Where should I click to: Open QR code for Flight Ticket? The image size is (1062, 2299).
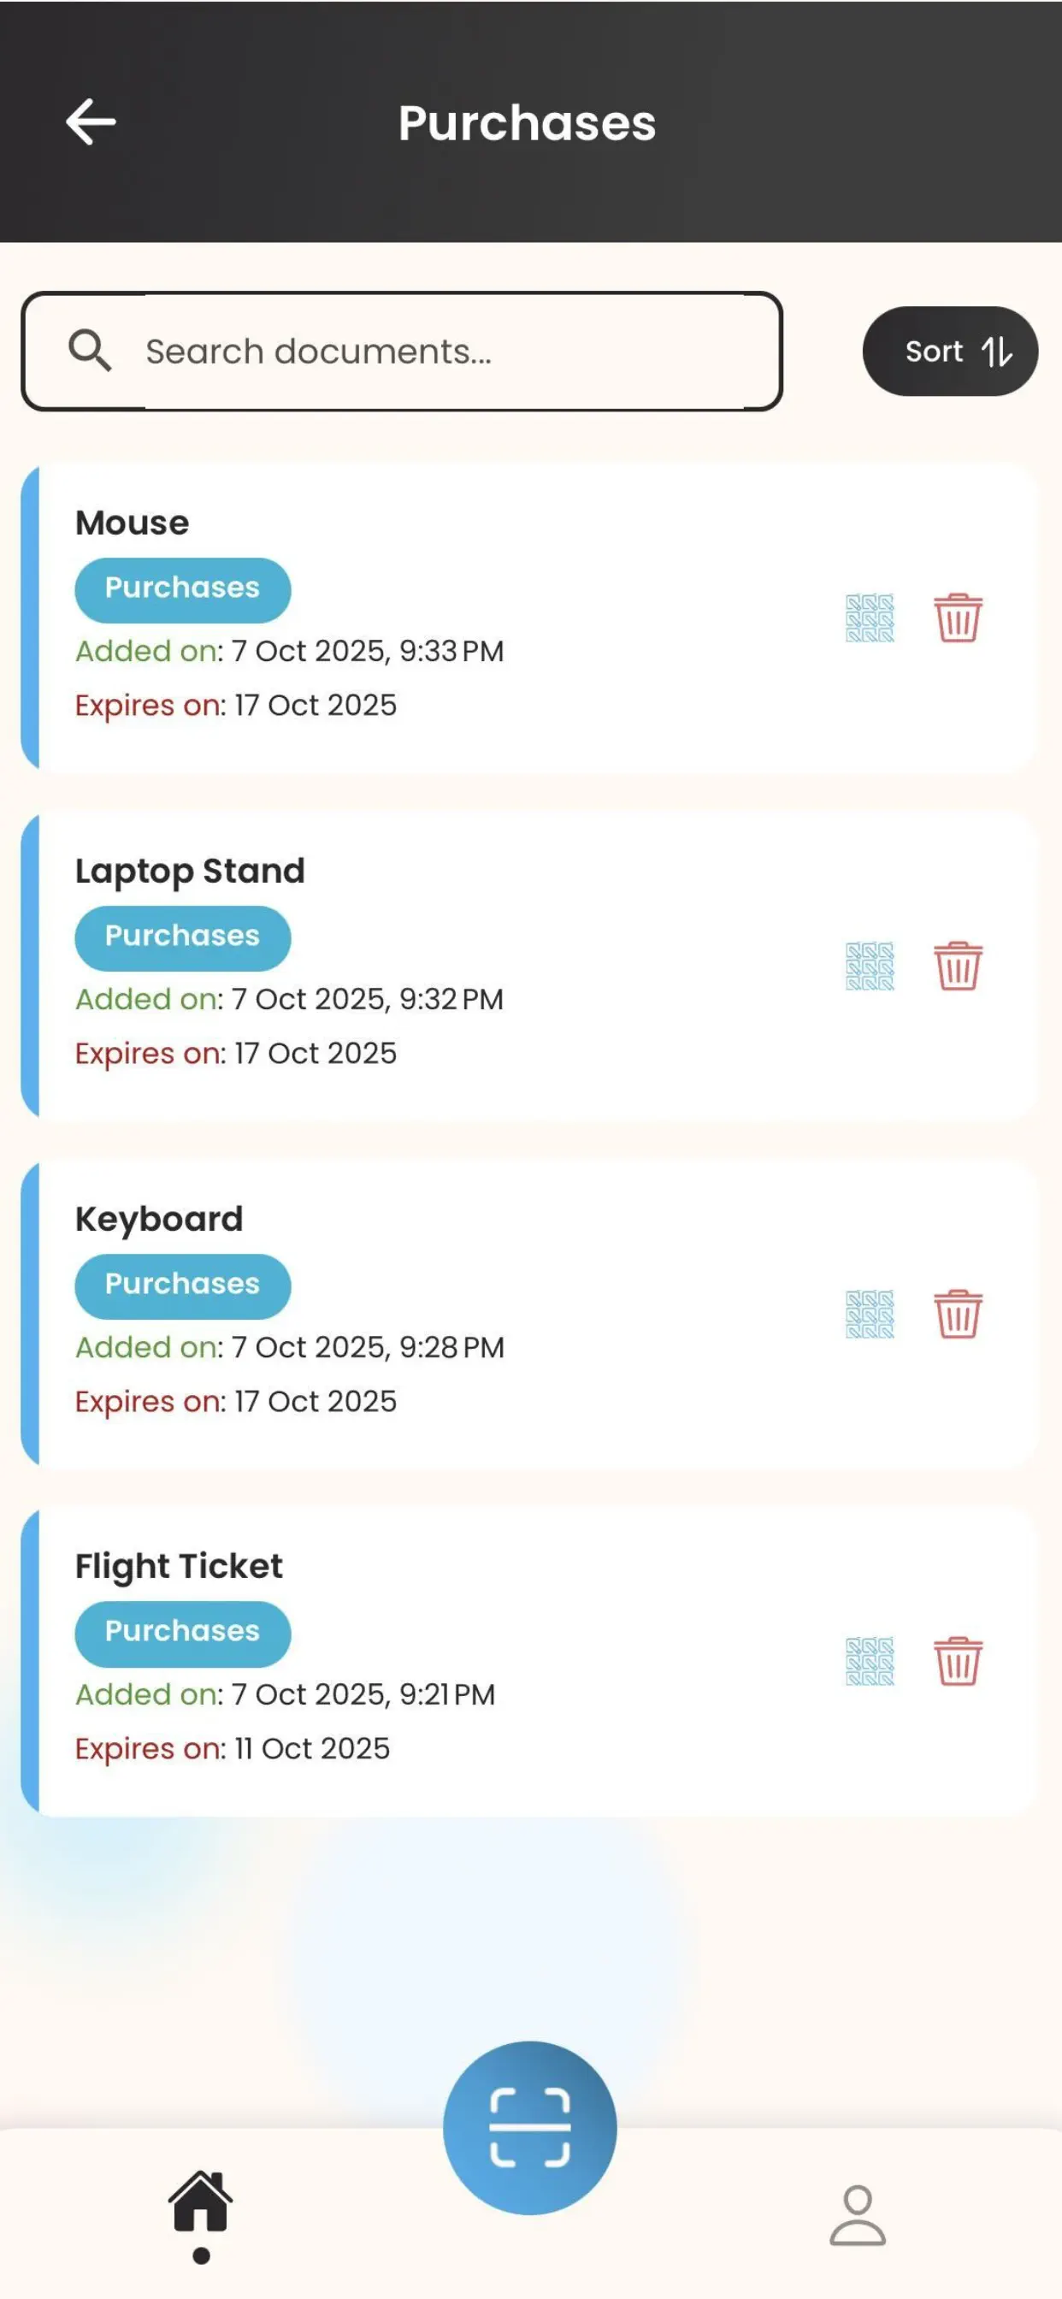[x=870, y=1661]
